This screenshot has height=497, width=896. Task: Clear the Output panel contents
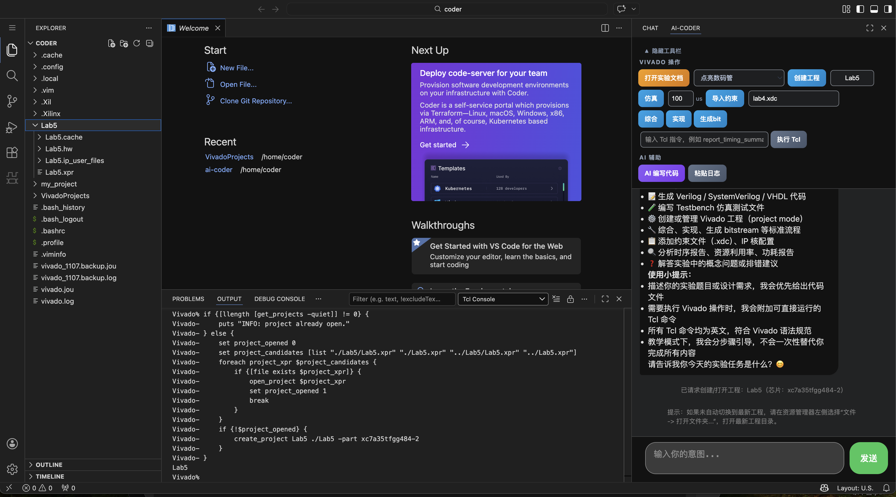click(556, 299)
